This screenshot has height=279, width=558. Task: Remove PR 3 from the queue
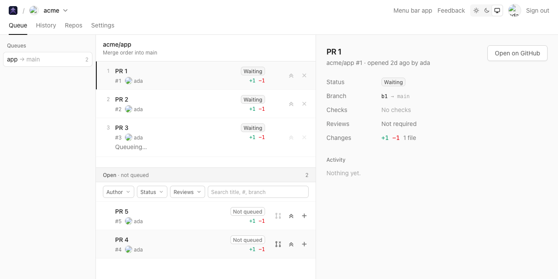point(304,137)
